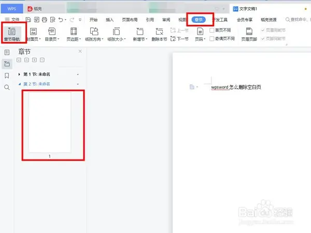Open the Paper Size (纸张大小) menu

tap(117, 34)
